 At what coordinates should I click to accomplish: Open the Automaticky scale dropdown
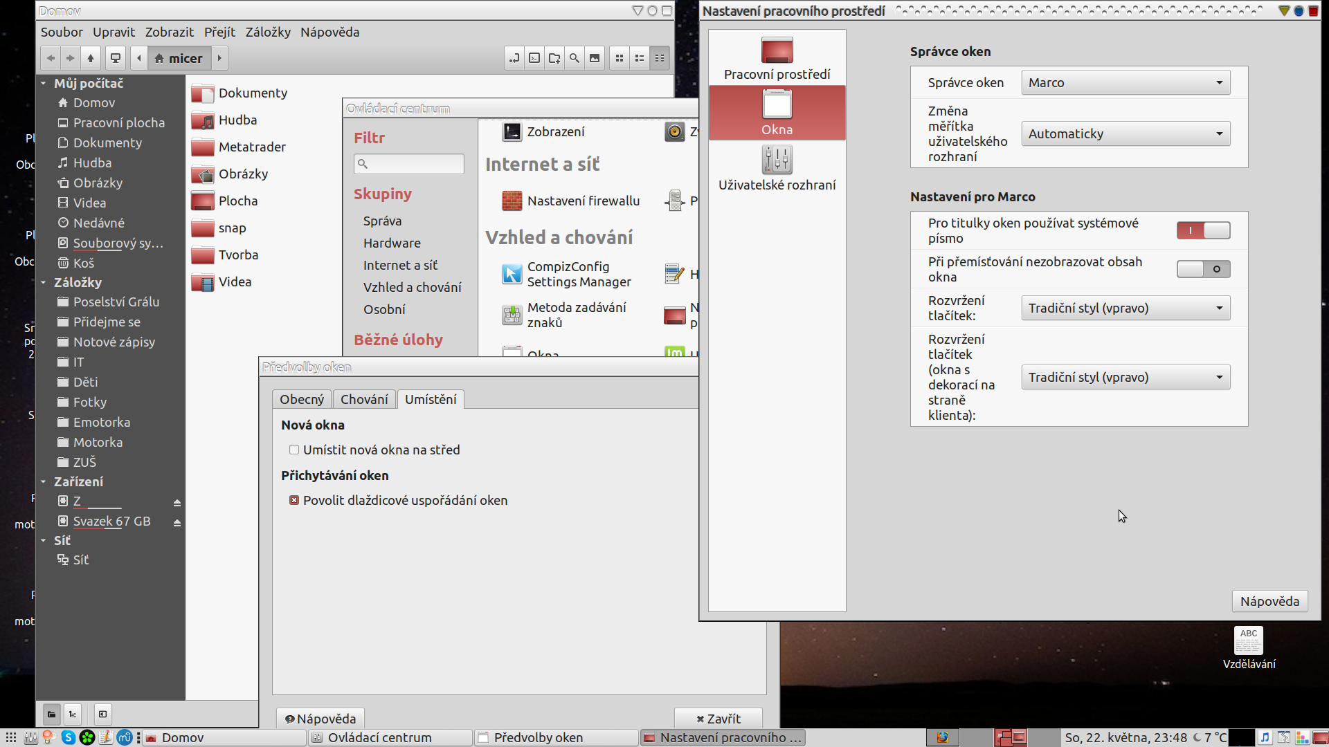[x=1125, y=133]
